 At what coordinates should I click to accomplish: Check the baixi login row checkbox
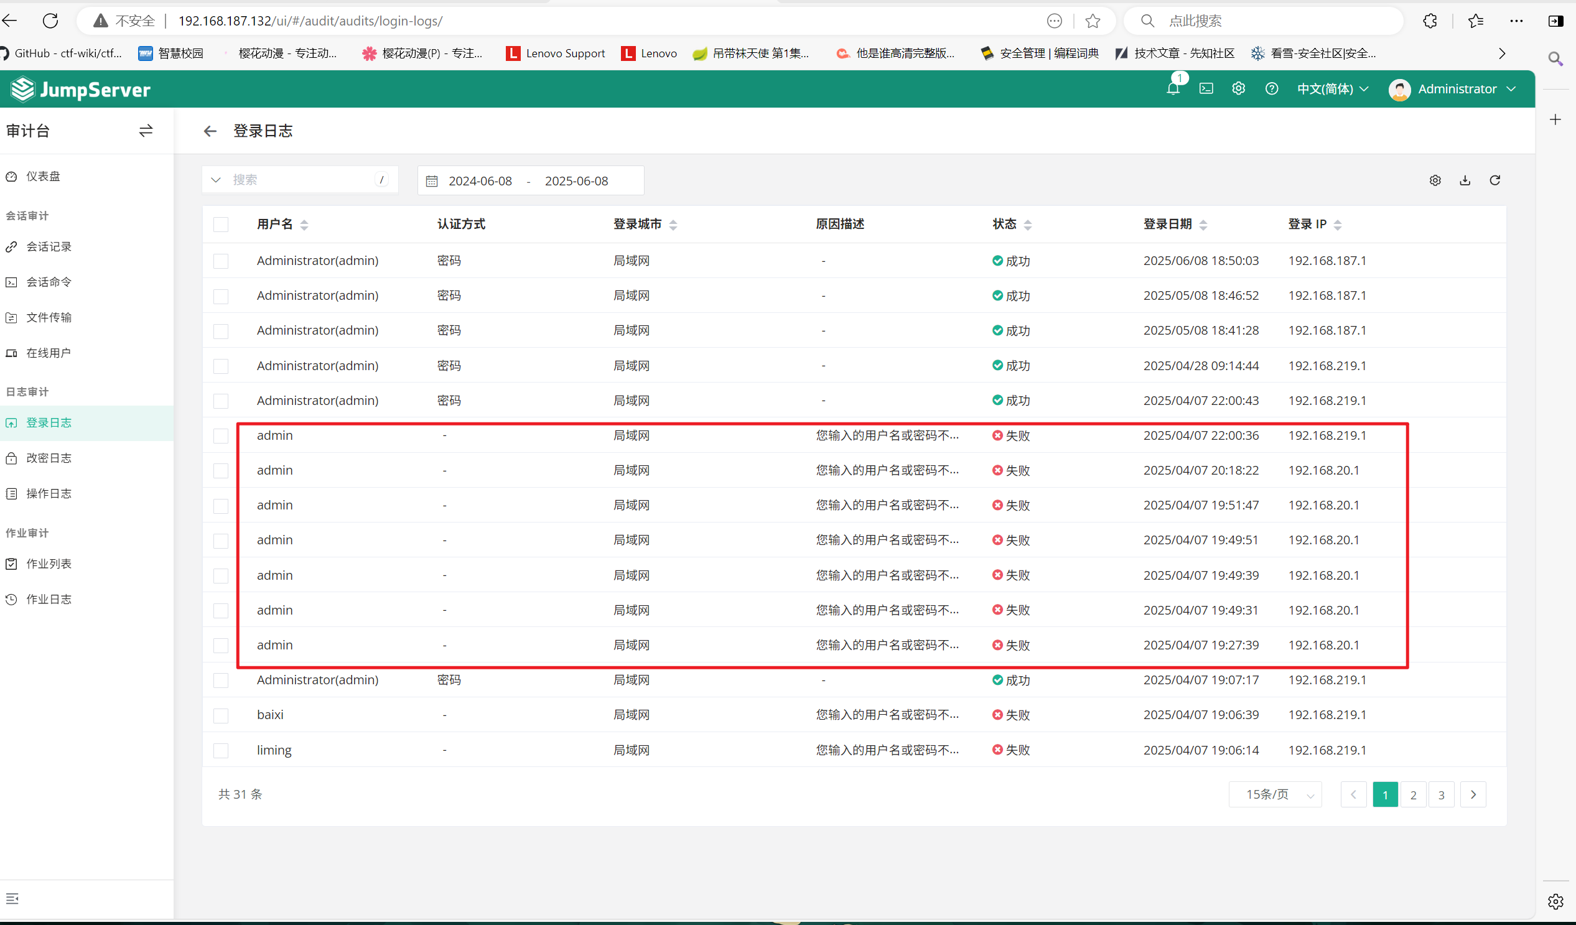(221, 715)
